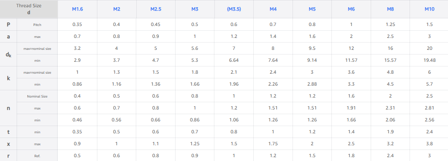Open the M4 thread size link
Image resolution: width=448 pixels, height=161 pixels.
click(x=273, y=9)
